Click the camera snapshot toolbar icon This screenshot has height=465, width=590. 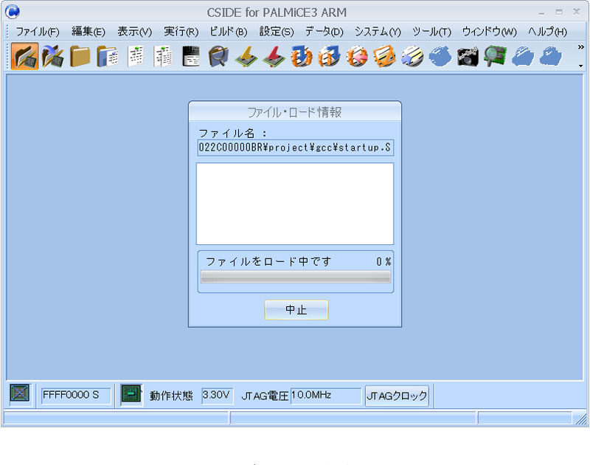click(x=468, y=56)
